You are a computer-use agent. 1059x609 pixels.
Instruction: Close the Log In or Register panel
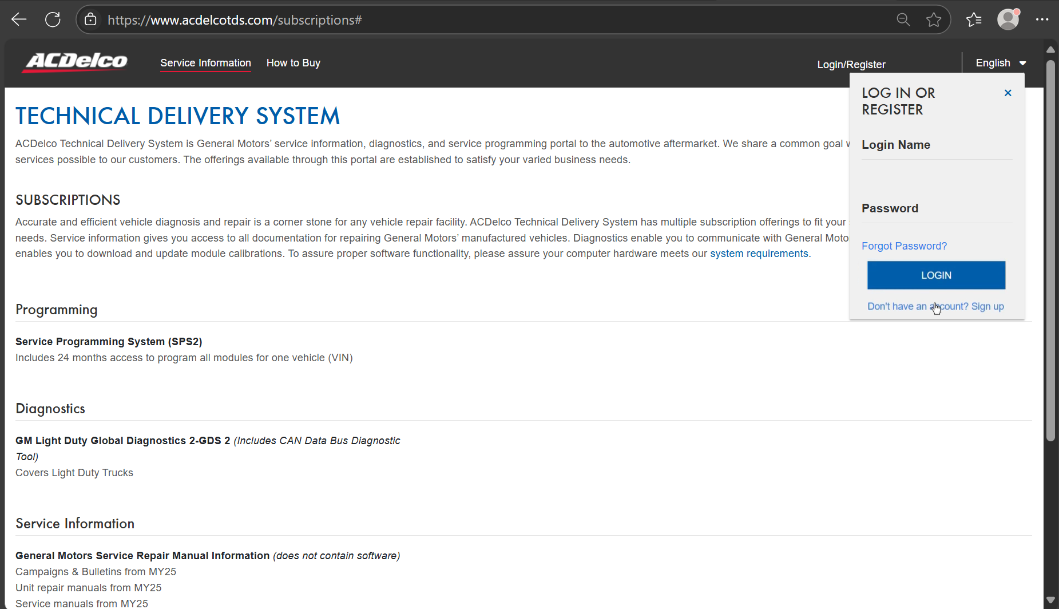(x=1008, y=93)
